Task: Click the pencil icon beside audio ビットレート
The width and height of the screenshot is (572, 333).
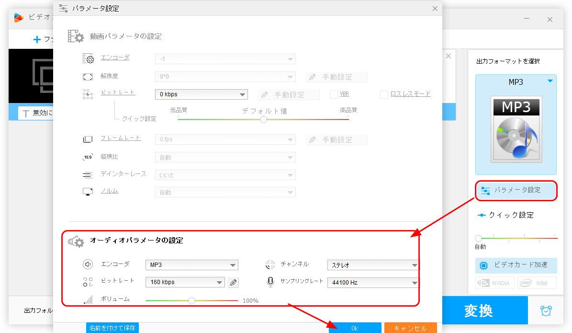Action: (x=233, y=282)
